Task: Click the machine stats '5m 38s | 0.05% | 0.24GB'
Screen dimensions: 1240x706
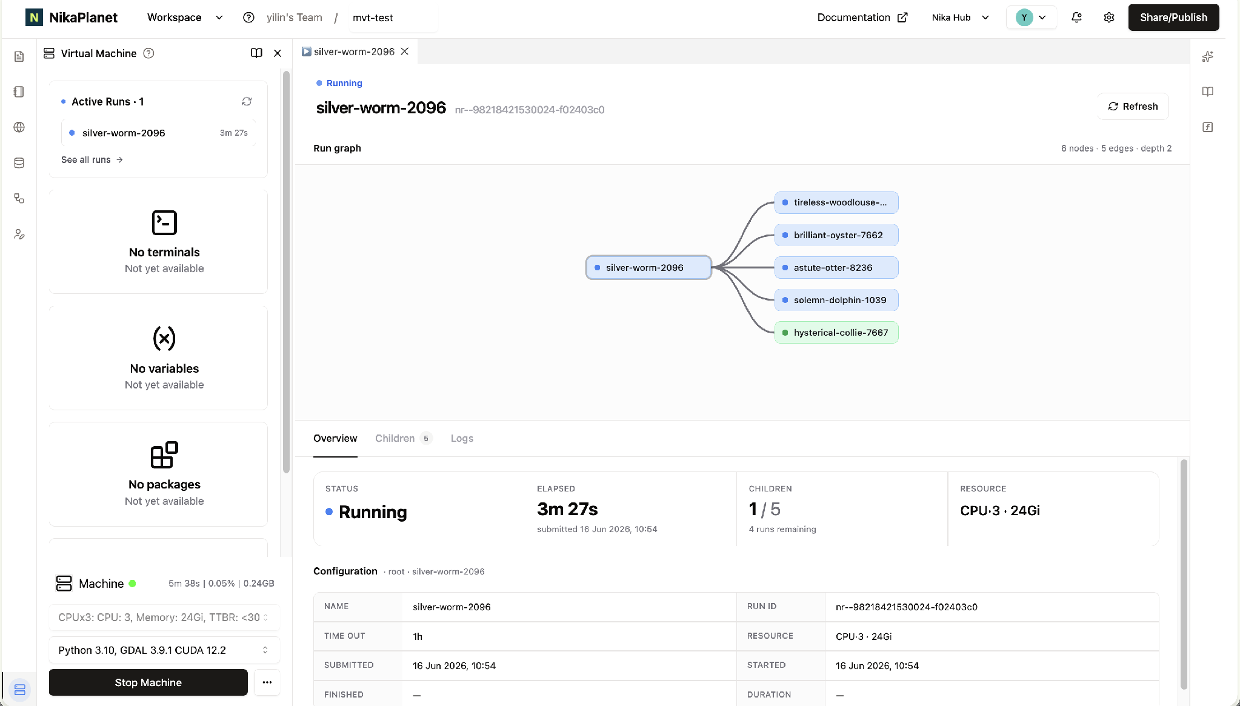Action: 221,584
